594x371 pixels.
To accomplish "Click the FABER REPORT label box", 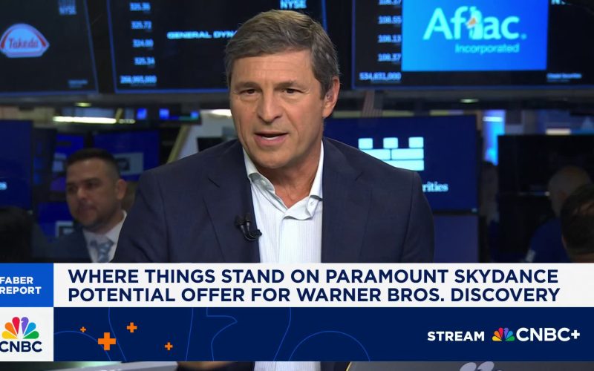I will pyautogui.click(x=27, y=285).
